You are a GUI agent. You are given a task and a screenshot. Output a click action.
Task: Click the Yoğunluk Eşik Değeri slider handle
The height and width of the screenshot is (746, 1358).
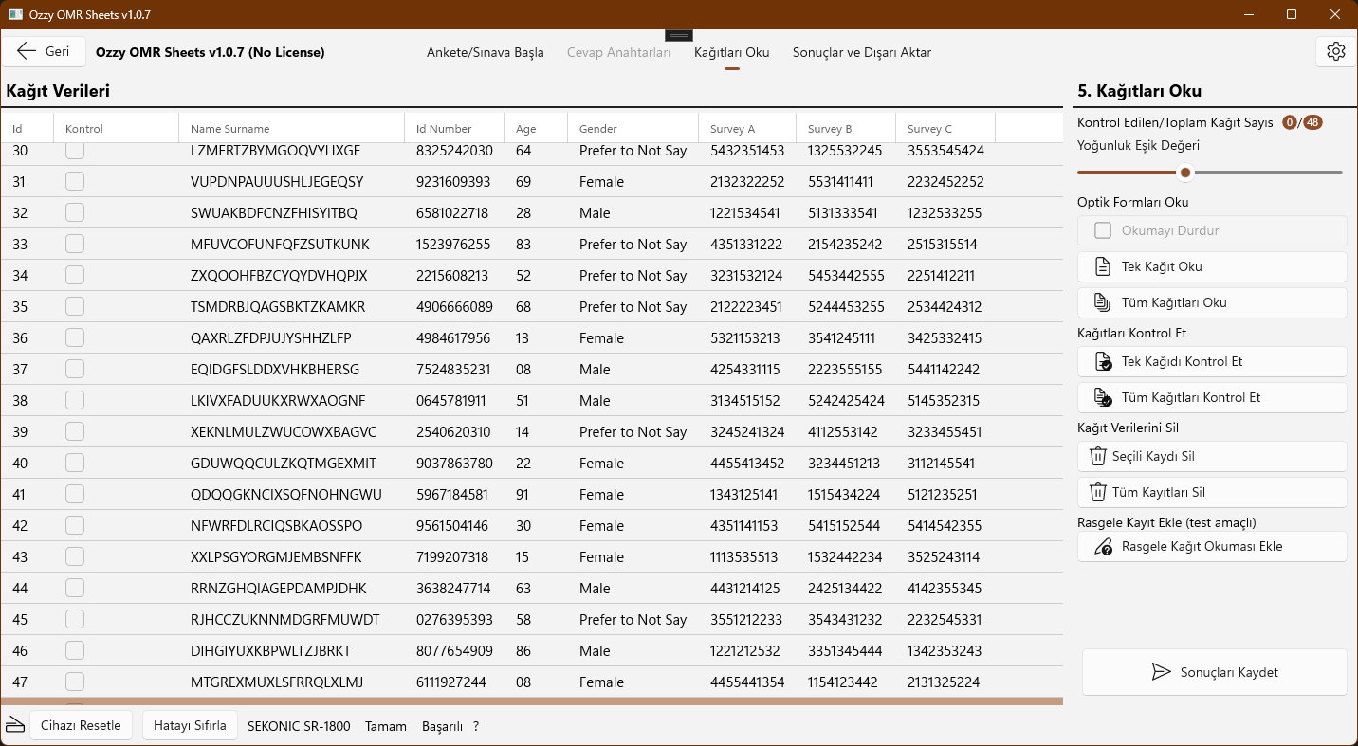pyautogui.click(x=1184, y=173)
